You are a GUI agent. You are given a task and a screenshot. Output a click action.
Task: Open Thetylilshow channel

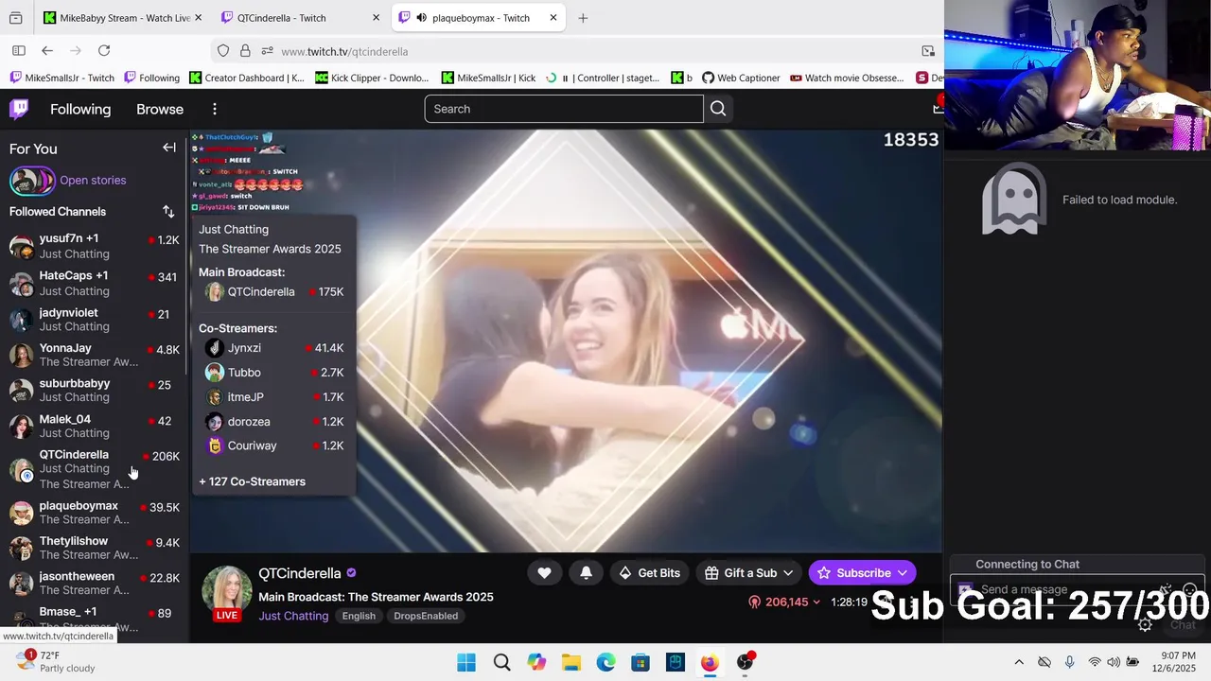click(x=95, y=548)
